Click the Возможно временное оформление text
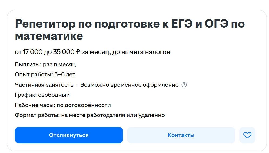This screenshot has height=153, width=269. pos(129,85)
